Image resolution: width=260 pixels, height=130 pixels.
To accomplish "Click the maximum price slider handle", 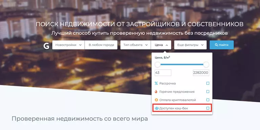I will [206, 64].
